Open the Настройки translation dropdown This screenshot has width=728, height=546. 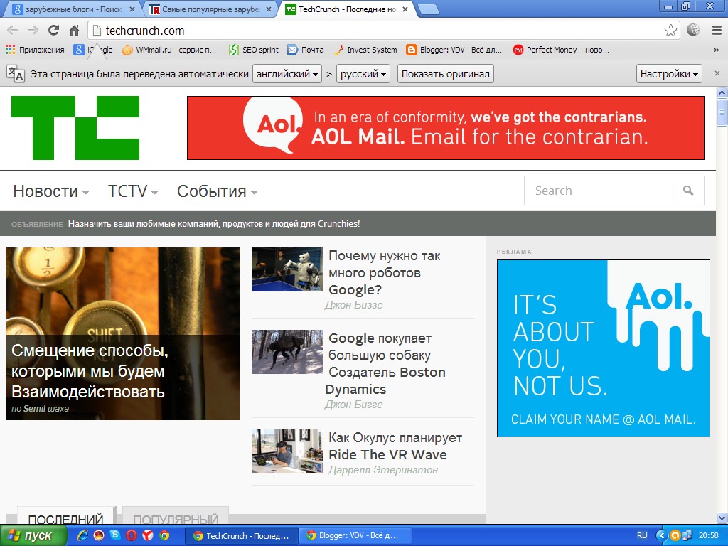(668, 74)
